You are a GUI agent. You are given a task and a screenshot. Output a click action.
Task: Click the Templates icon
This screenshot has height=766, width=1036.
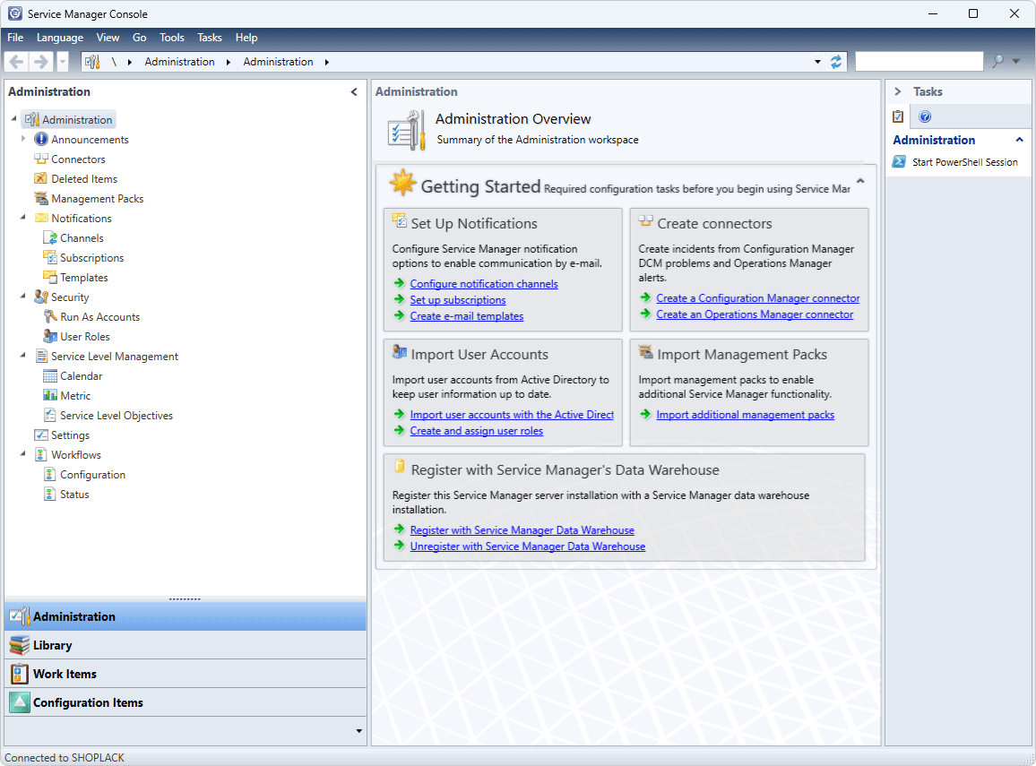coord(49,278)
